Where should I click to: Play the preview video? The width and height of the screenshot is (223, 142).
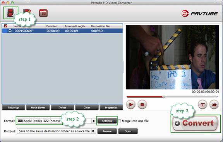[x=131, y=105]
